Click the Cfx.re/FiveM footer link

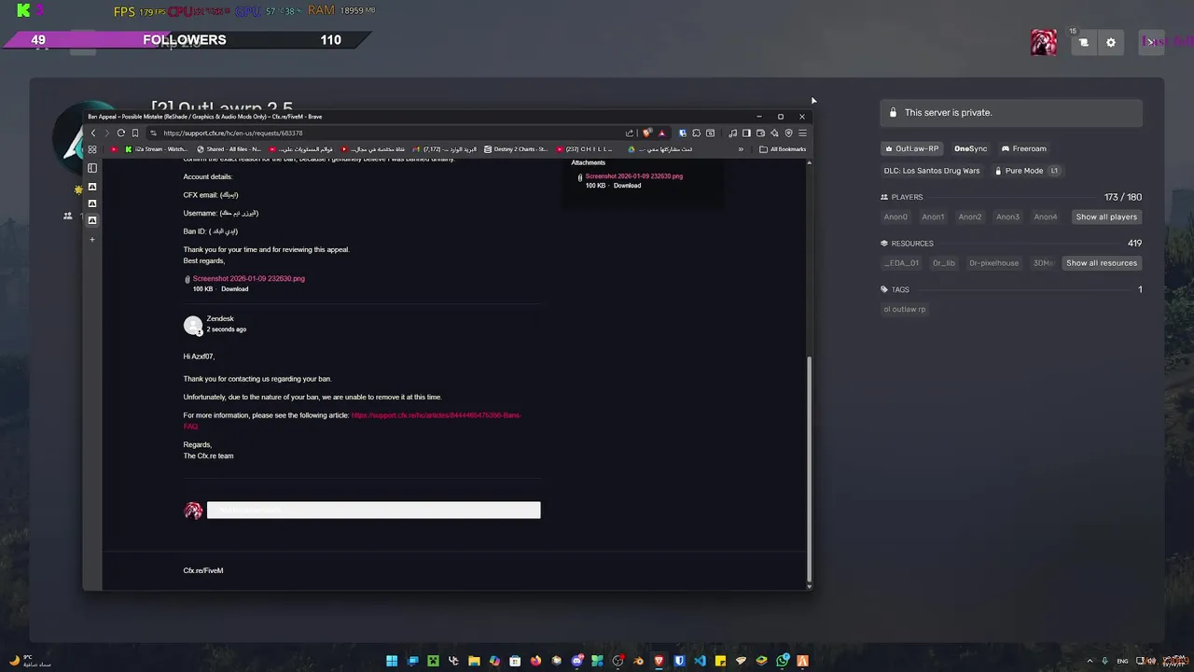coord(203,570)
